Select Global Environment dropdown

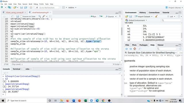136,20
